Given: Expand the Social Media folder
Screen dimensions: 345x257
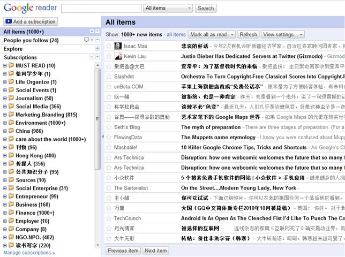Looking at the screenshot, I should [x=5, y=107].
